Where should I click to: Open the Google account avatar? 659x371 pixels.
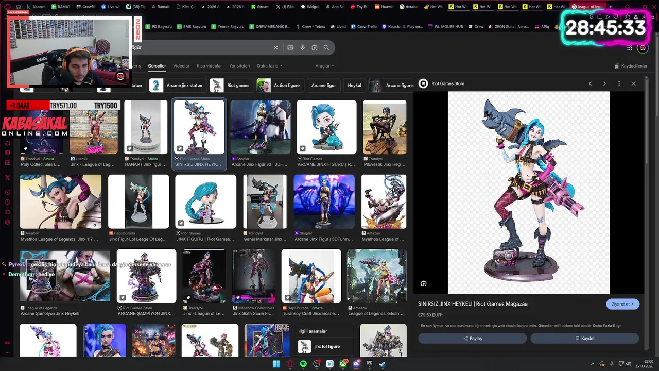643,48
